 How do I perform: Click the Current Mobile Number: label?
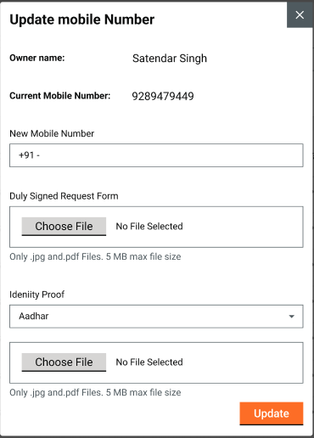(x=60, y=96)
